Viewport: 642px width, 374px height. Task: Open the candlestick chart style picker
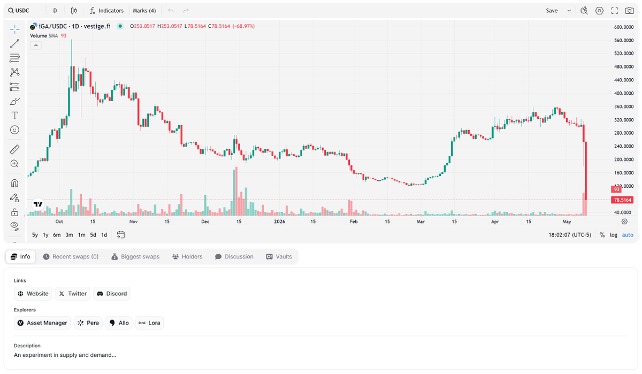tap(74, 10)
